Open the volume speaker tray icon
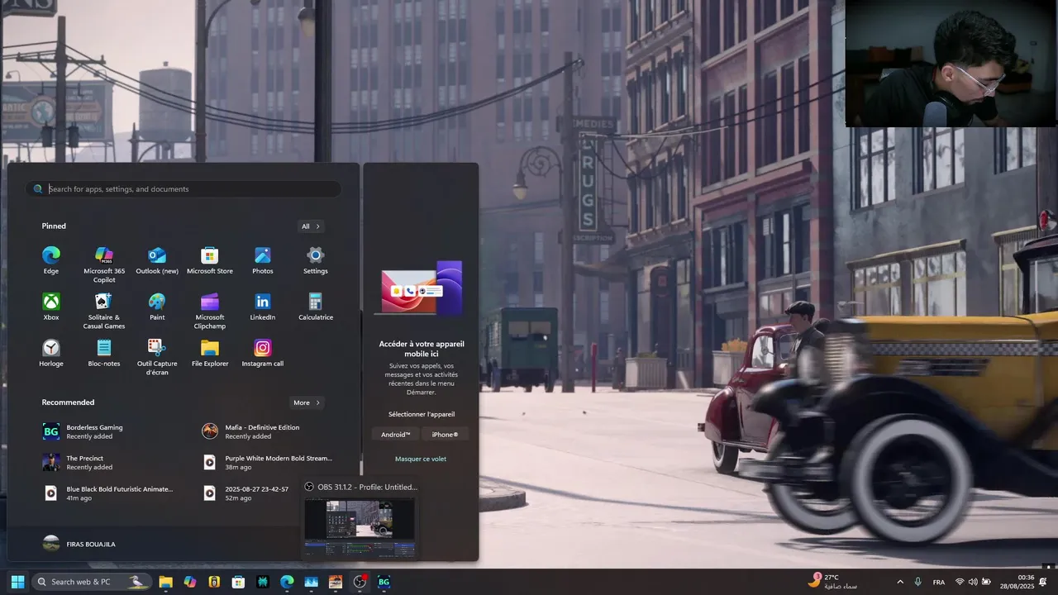The height and width of the screenshot is (595, 1058). (973, 582)
